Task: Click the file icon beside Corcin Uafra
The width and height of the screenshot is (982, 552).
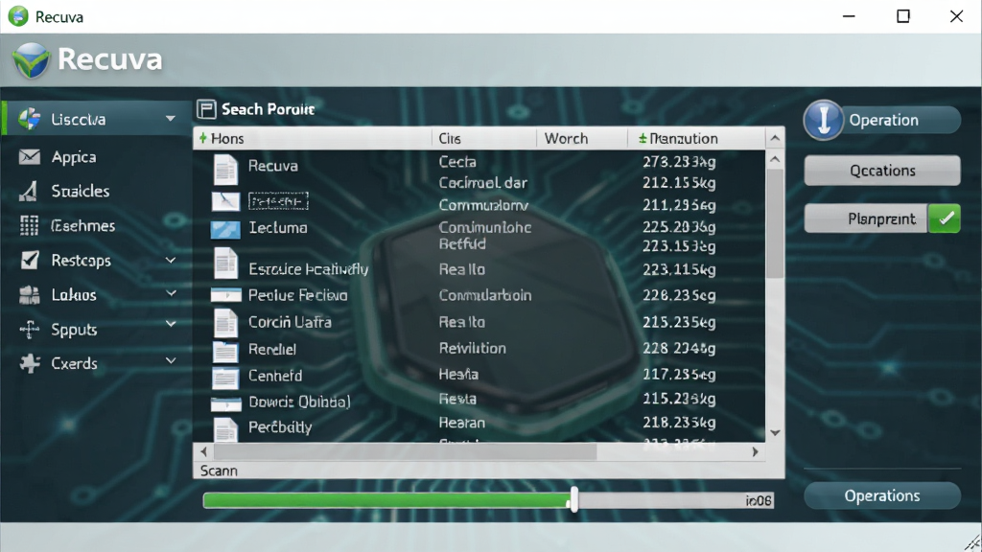Action: point(225,323)
